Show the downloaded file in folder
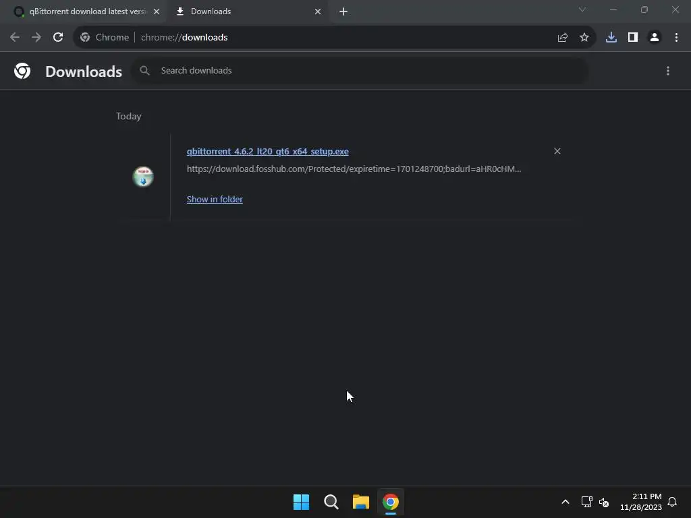This screenshot has width=691, height=518. pos(215,200)
